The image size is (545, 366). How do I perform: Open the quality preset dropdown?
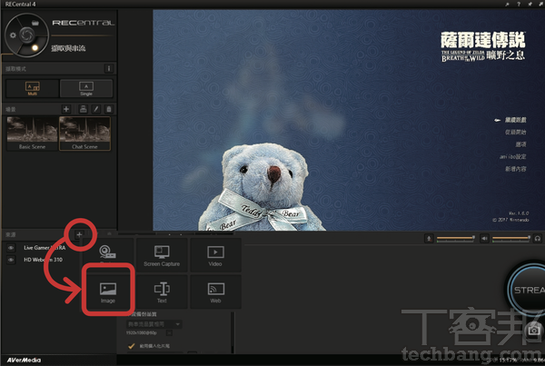(155, 323)
